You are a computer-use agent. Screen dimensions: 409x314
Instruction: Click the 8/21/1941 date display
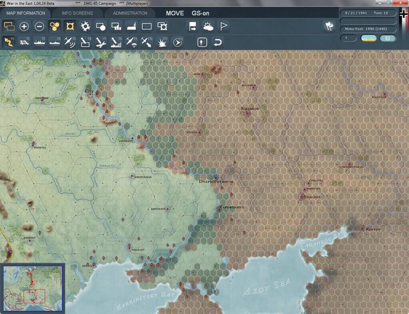click(x=356, y=13)
